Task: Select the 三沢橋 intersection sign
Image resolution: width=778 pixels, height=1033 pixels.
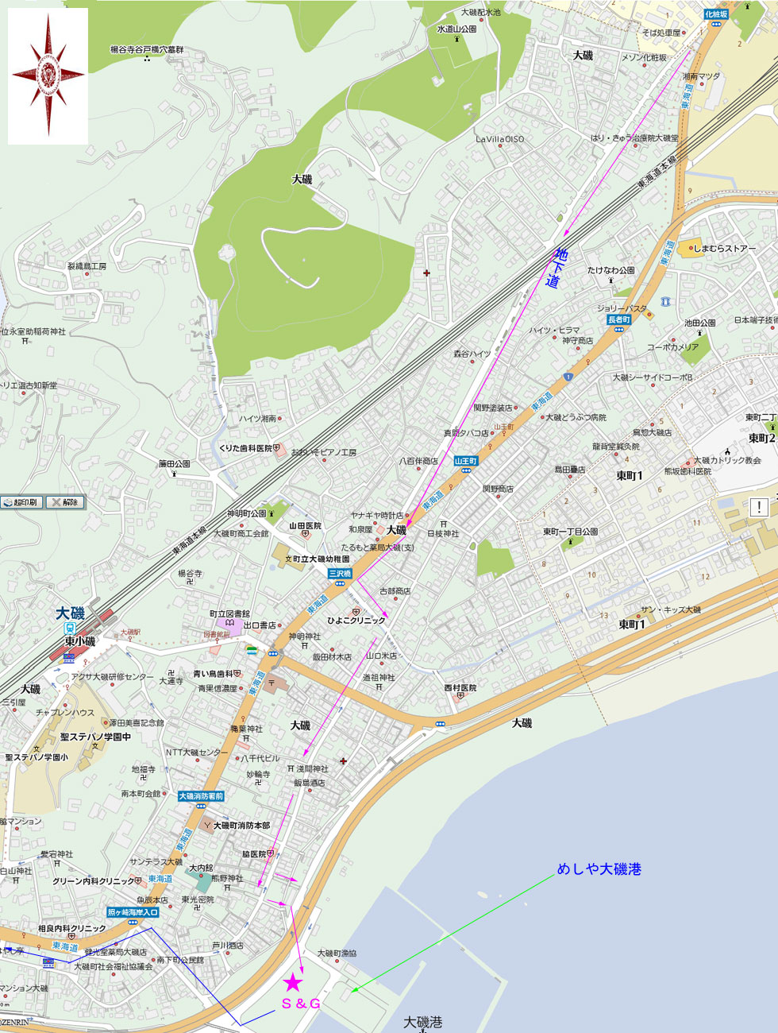Action: pyautogui.click(x=340, y=573)
